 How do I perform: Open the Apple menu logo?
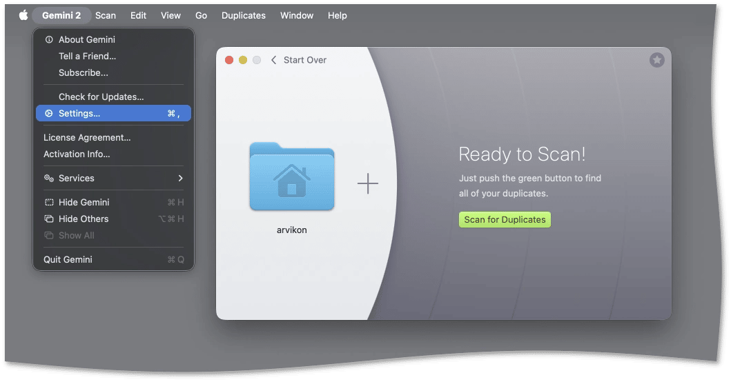coord(23,15)
